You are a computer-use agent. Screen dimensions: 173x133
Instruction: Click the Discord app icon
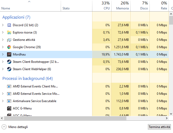click(x=9, y=25)
